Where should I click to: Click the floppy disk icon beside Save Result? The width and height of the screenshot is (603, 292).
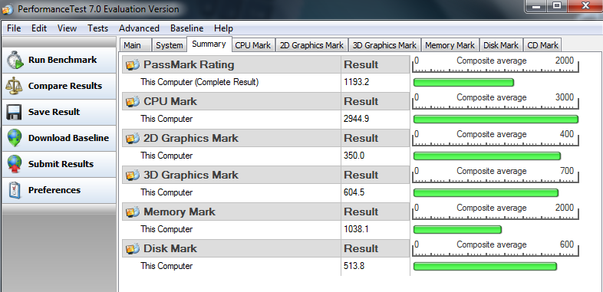[x=15, y=112]
